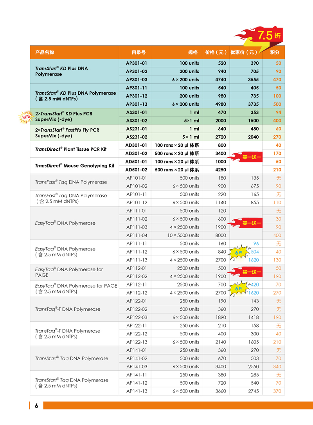Click the TransTaq-T DNA Polymerase product name

tap(68, 309)
